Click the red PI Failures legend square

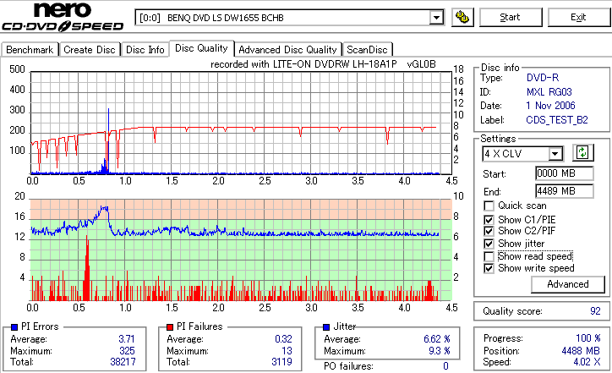coord(170,326)
